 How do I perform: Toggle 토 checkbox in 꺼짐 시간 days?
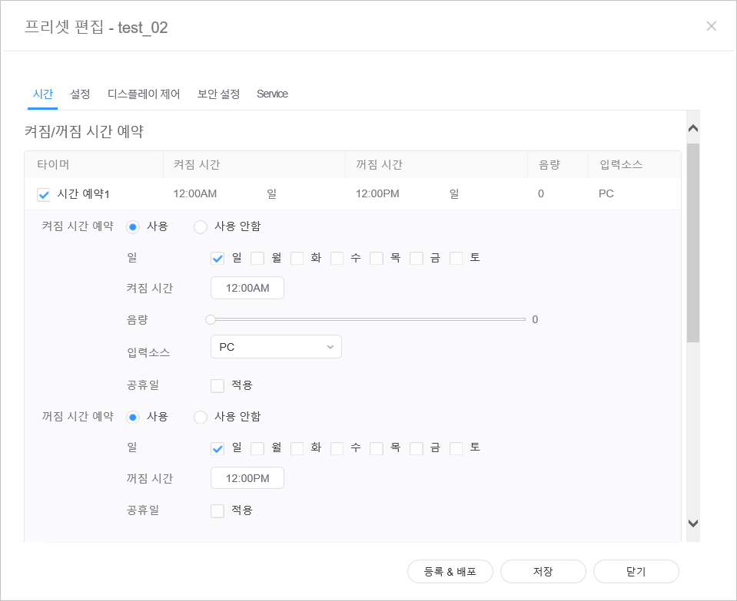456,448
